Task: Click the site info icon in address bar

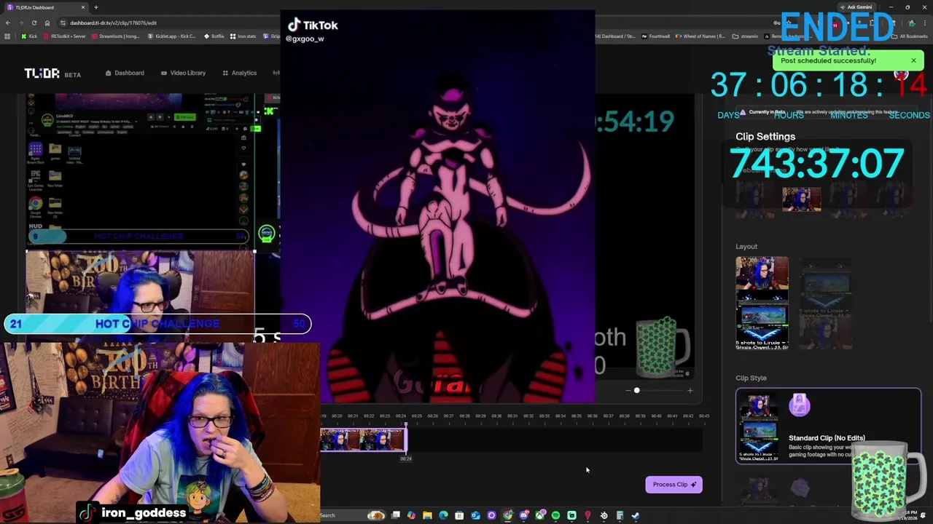Action: 63,23
